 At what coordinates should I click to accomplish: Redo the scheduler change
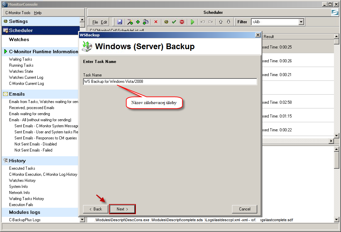(x=211, y=22)
